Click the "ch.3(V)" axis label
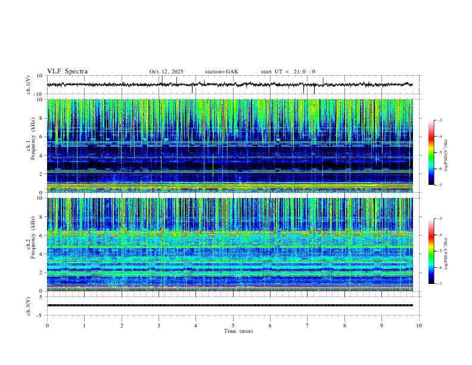The image size is (472, 365). coord(29,306)
